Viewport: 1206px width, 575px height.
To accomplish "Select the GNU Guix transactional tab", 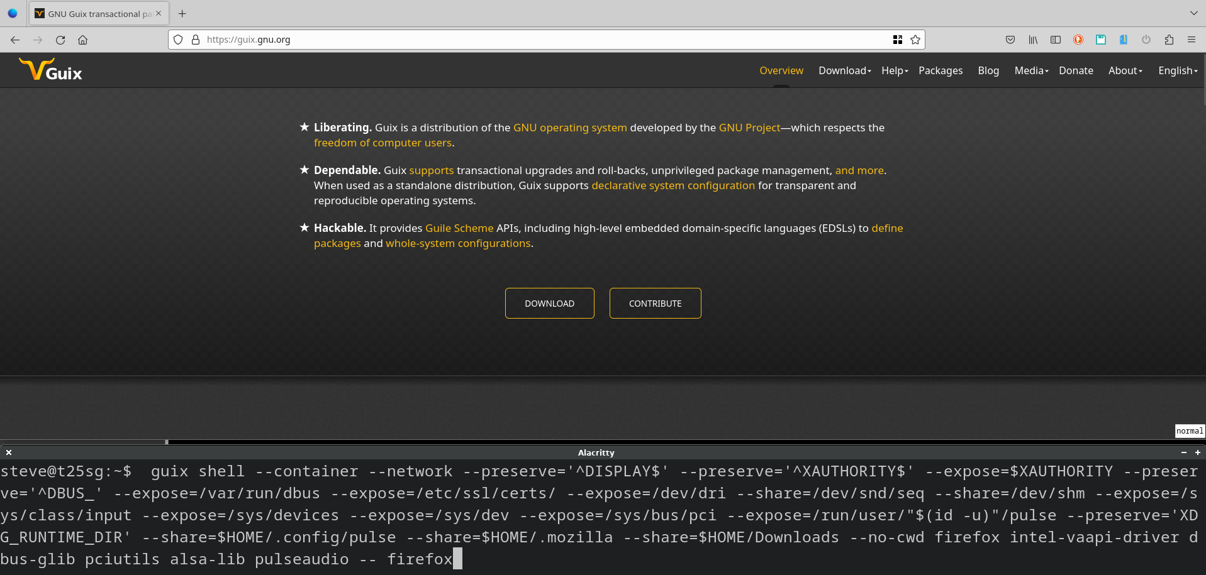I will 98,13.
